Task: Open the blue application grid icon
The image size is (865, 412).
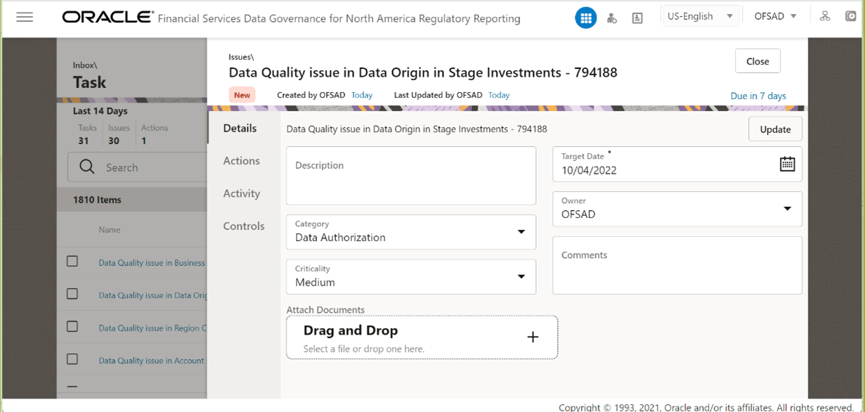Action: 585,18
